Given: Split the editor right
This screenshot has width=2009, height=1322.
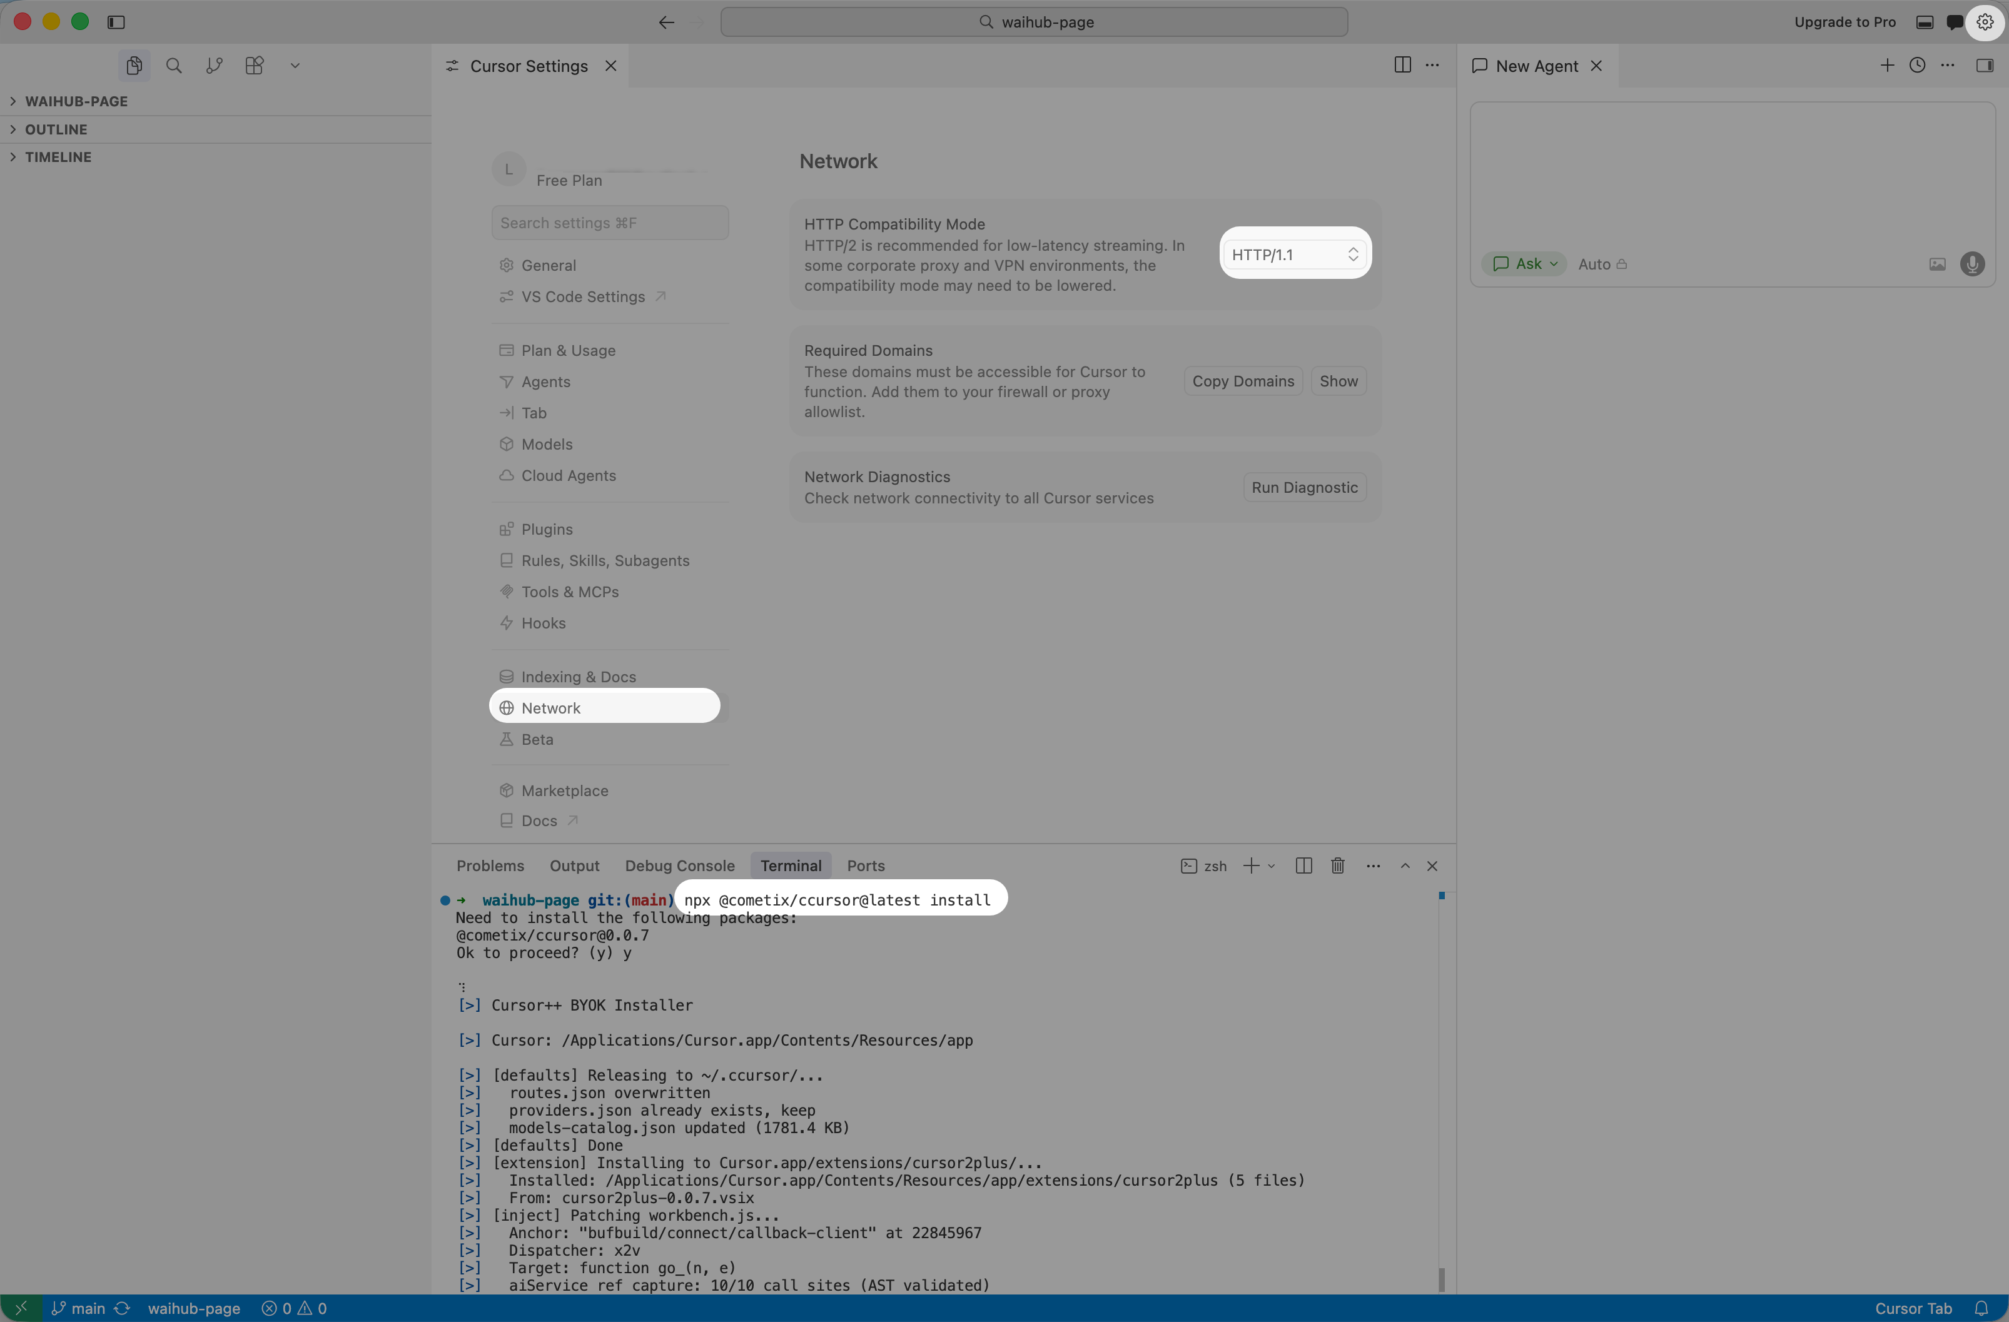Looking at the screenshot, I should tap(1402, 65).
